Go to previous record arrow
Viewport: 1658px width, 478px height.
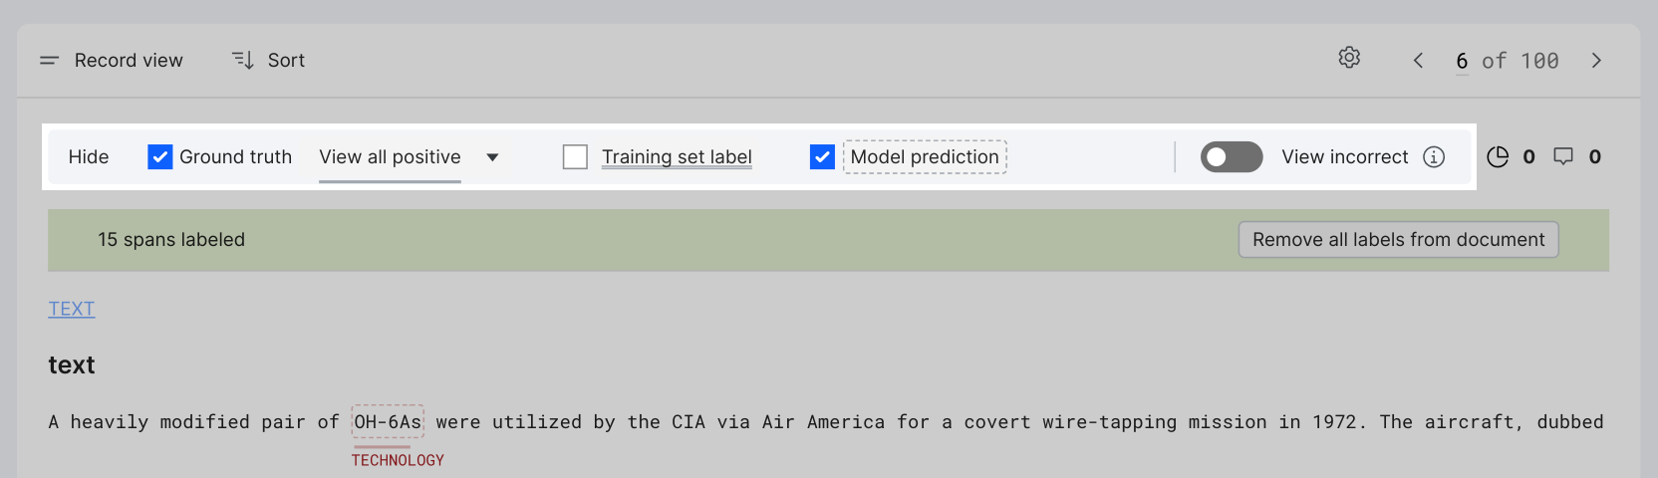[1418, 61]
